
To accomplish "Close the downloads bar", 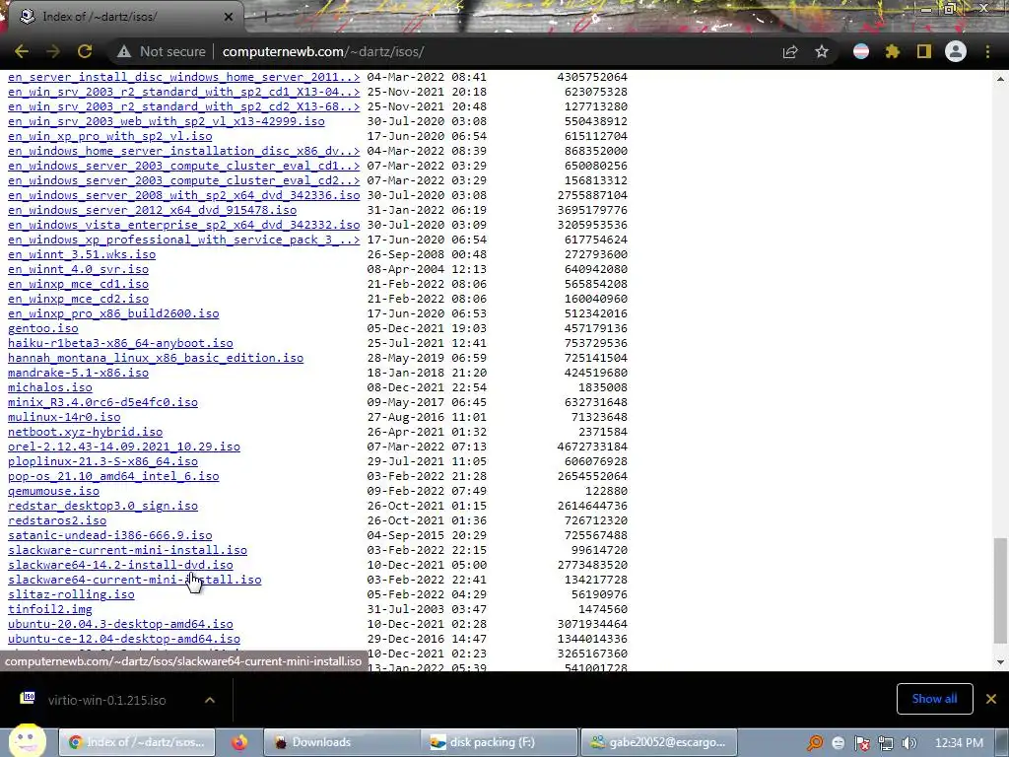I will [x=991, y=699].
